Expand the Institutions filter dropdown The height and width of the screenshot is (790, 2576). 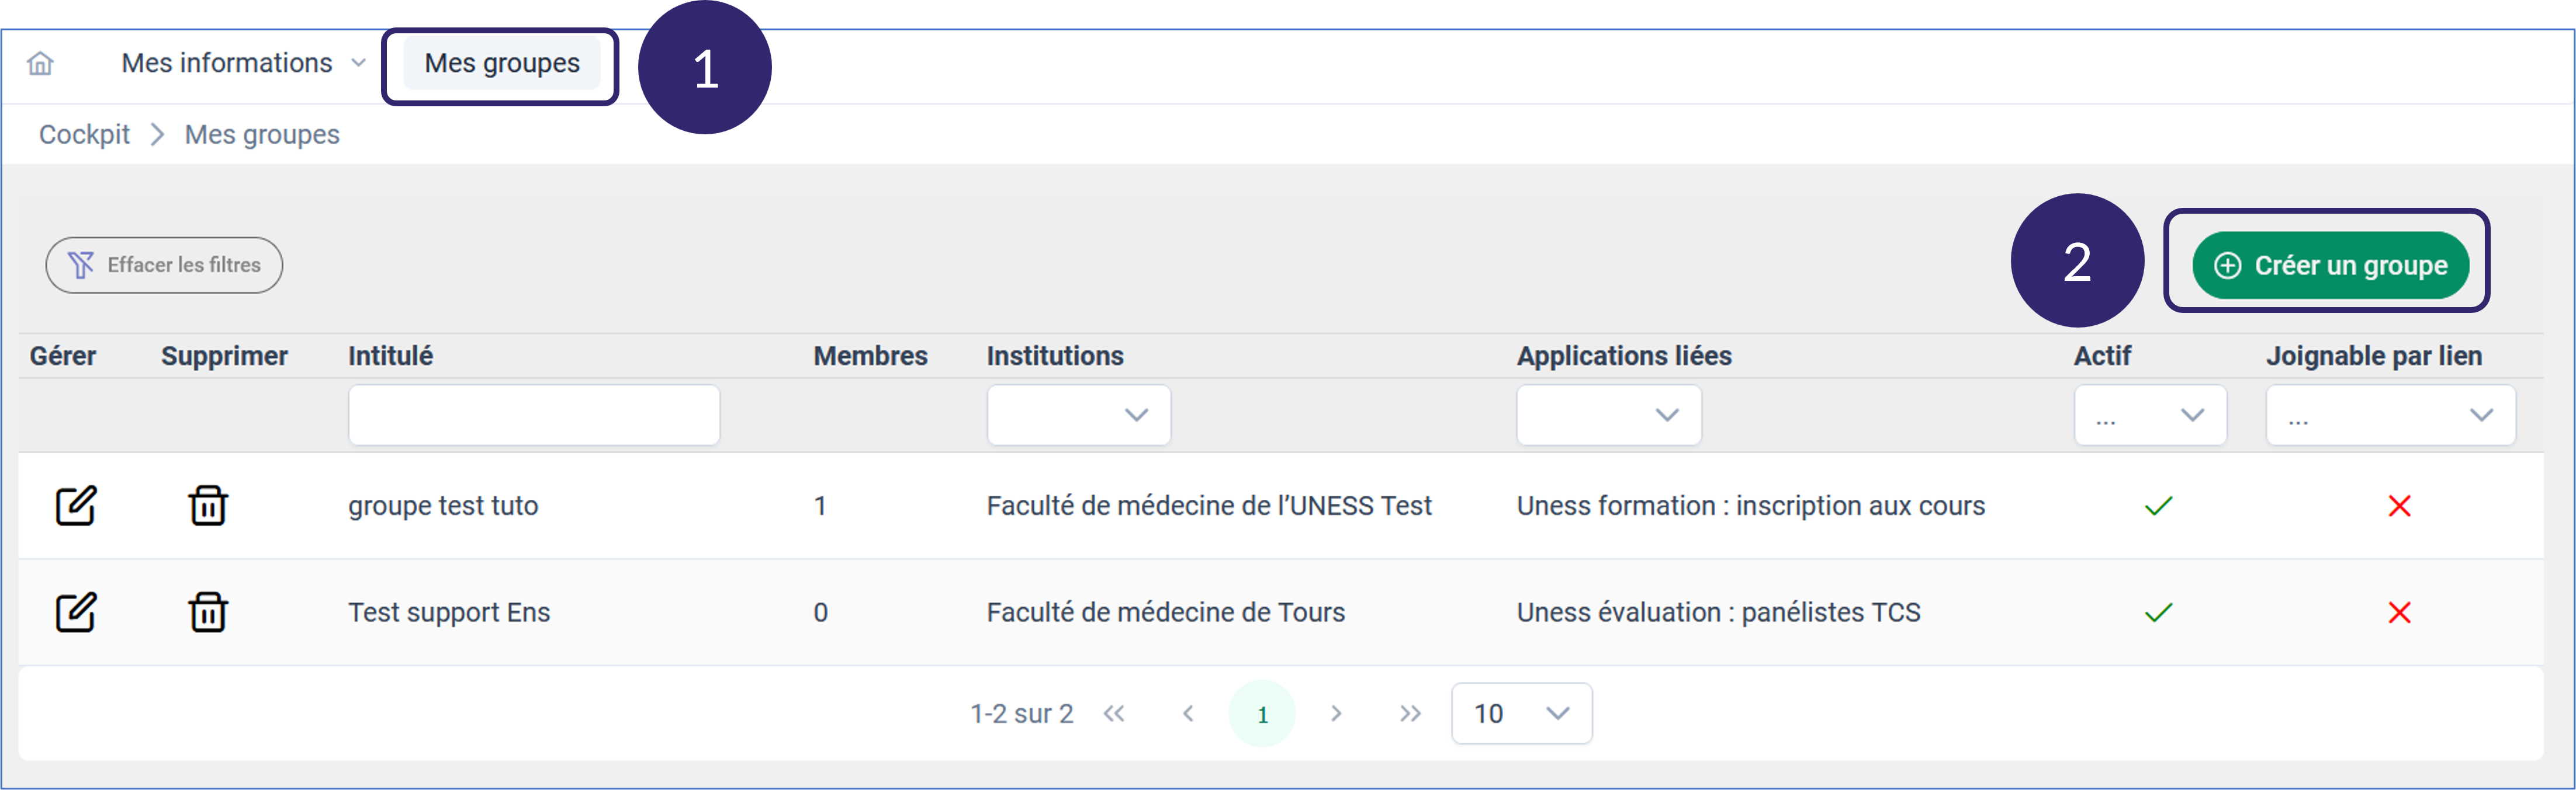[1078, 415]
